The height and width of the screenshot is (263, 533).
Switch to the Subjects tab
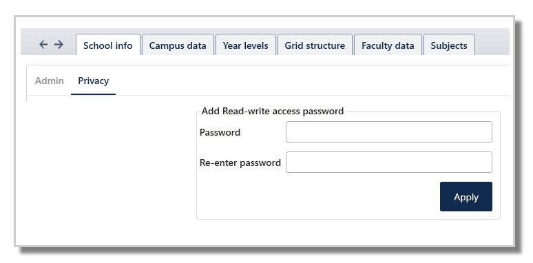click(449, 45)
